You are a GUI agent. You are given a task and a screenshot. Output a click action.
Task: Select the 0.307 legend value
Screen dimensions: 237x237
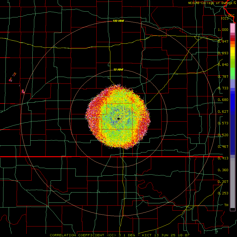click(223, 181)
